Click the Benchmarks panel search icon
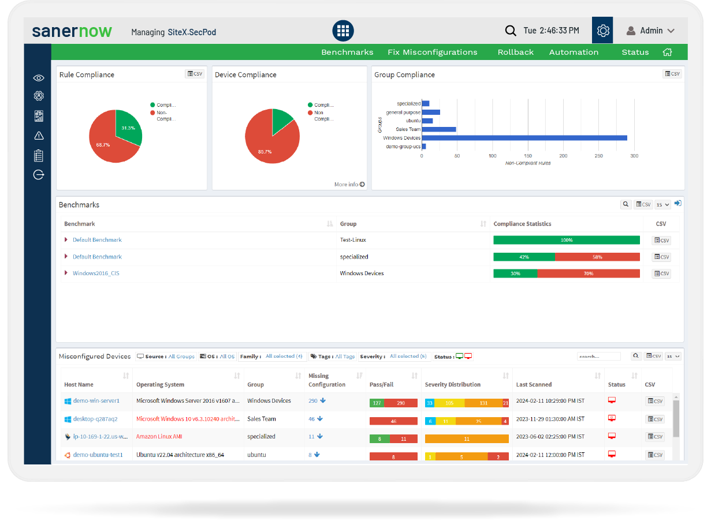711x521 pixels. [626, 204]
